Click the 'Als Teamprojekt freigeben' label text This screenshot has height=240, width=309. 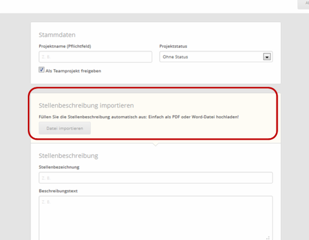pos(73,71)
